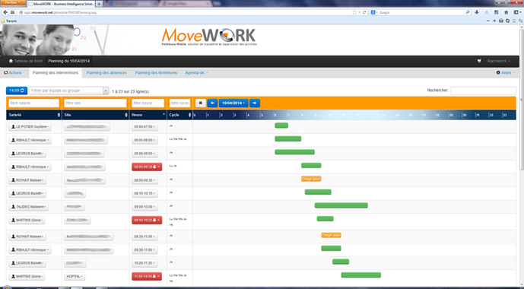Viewport: 524px width, 289px height.
Task: Click the Rechercher search field
Action: point(483,91)
